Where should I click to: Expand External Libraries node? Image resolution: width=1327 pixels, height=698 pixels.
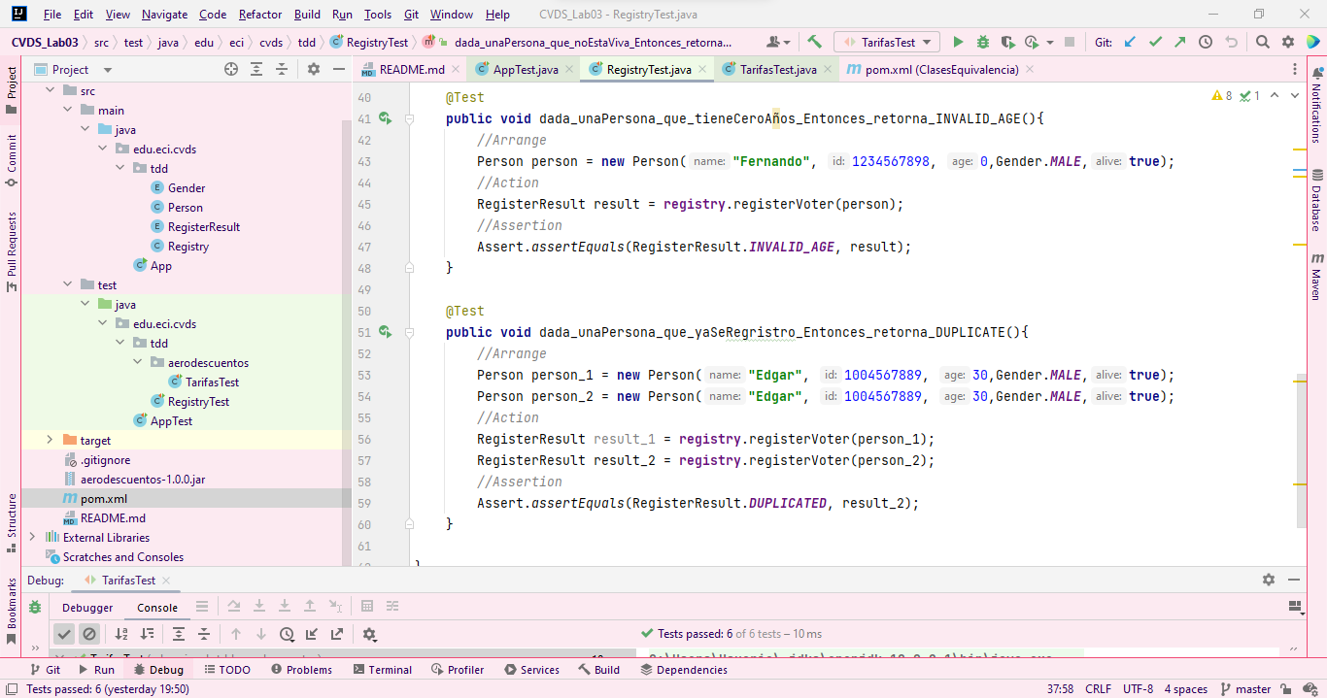pos(33,538)
